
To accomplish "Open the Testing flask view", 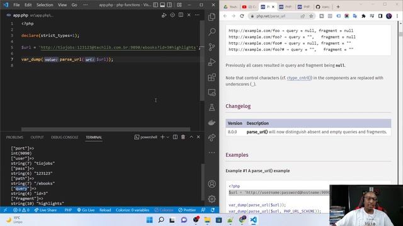I will click(x=212, y=107).
